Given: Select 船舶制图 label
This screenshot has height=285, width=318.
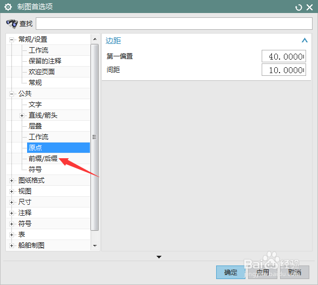Looking at the screenshot, I should pyautogui.click(x=31, y=245).
